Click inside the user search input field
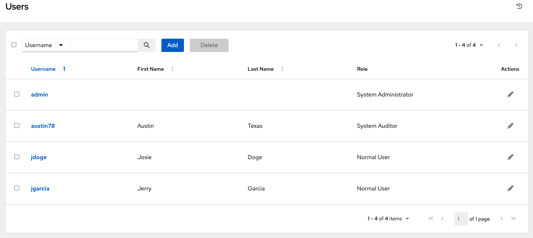The width and height of the screenshot is (533, 238). pyautogui.click(x=103, y=45)
